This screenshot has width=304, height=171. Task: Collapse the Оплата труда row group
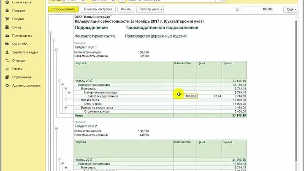(66, 100)
